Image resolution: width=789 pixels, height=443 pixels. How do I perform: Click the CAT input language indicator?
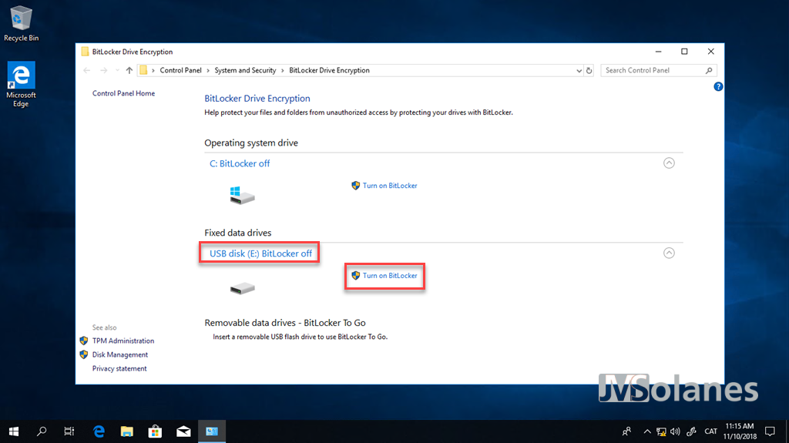pos(710,431)
